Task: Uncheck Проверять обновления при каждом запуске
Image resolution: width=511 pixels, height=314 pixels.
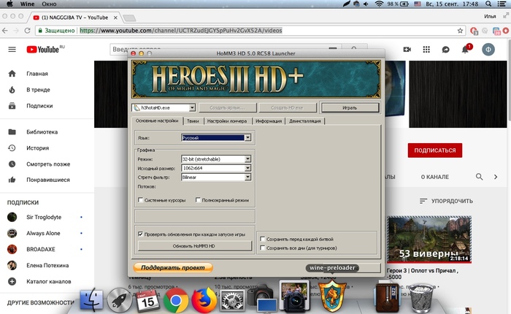Action: click(140, 234)
